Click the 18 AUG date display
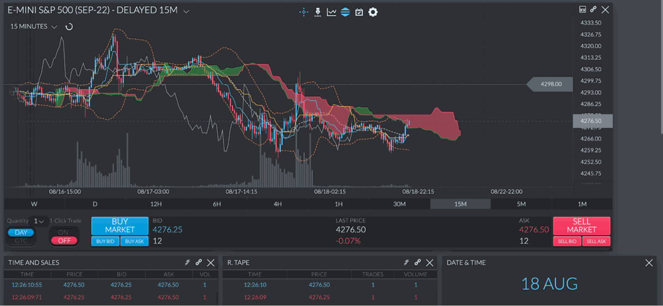This screenshot has width=663, height=306. tap(549, 284)
